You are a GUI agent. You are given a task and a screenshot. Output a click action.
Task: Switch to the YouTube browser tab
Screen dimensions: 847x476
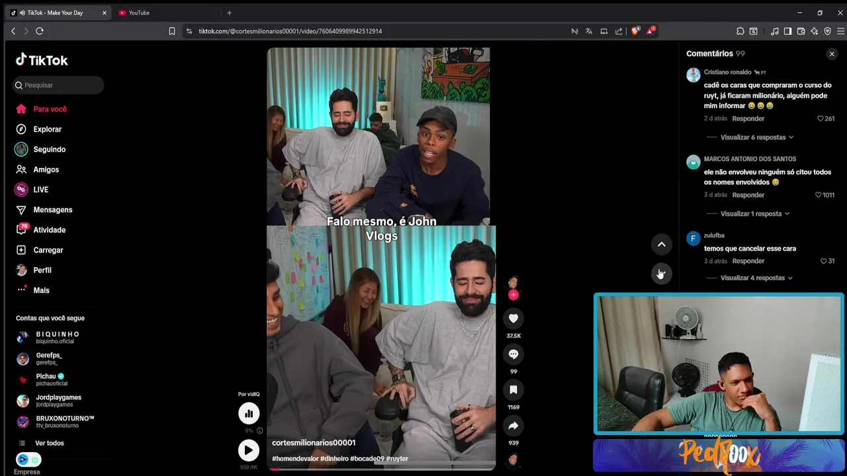(165, 13)
